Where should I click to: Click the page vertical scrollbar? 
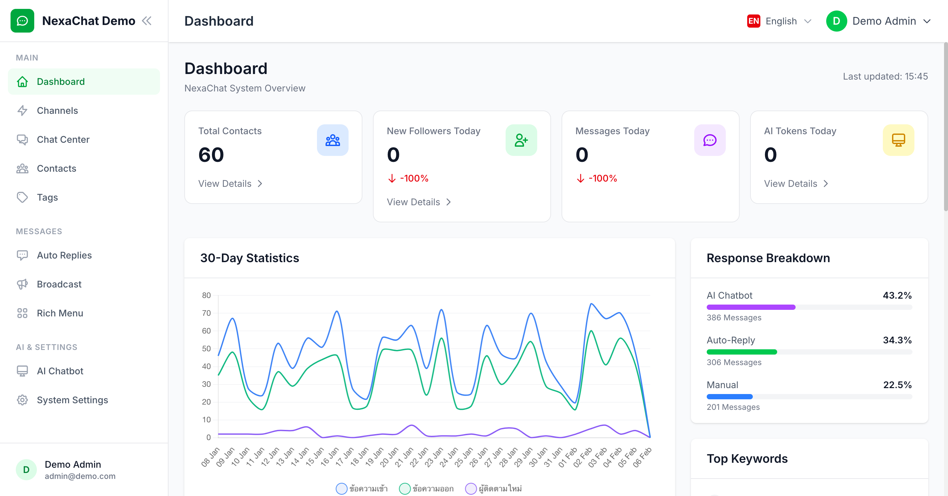945,127
